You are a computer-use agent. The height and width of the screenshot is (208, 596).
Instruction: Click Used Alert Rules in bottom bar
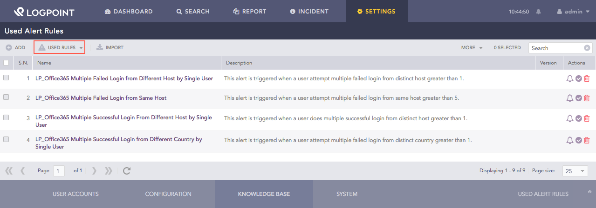click(543, 194)
